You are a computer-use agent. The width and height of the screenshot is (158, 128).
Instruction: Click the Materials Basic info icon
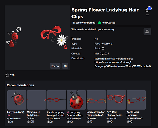click(103, 48)
